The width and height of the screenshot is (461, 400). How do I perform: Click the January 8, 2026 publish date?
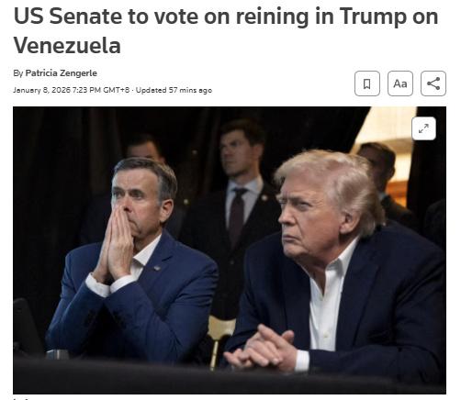[x=42, y=90]
